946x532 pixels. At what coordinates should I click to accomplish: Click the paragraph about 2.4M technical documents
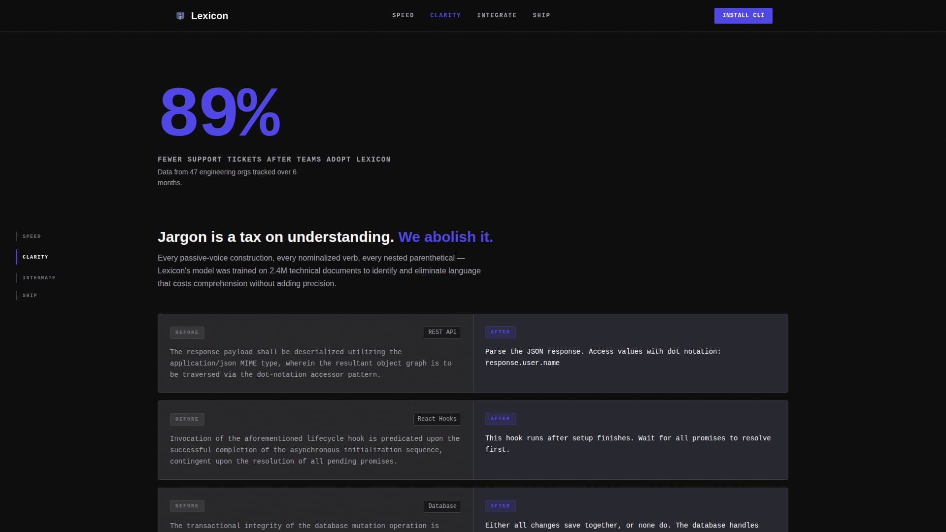pos(319,270)
